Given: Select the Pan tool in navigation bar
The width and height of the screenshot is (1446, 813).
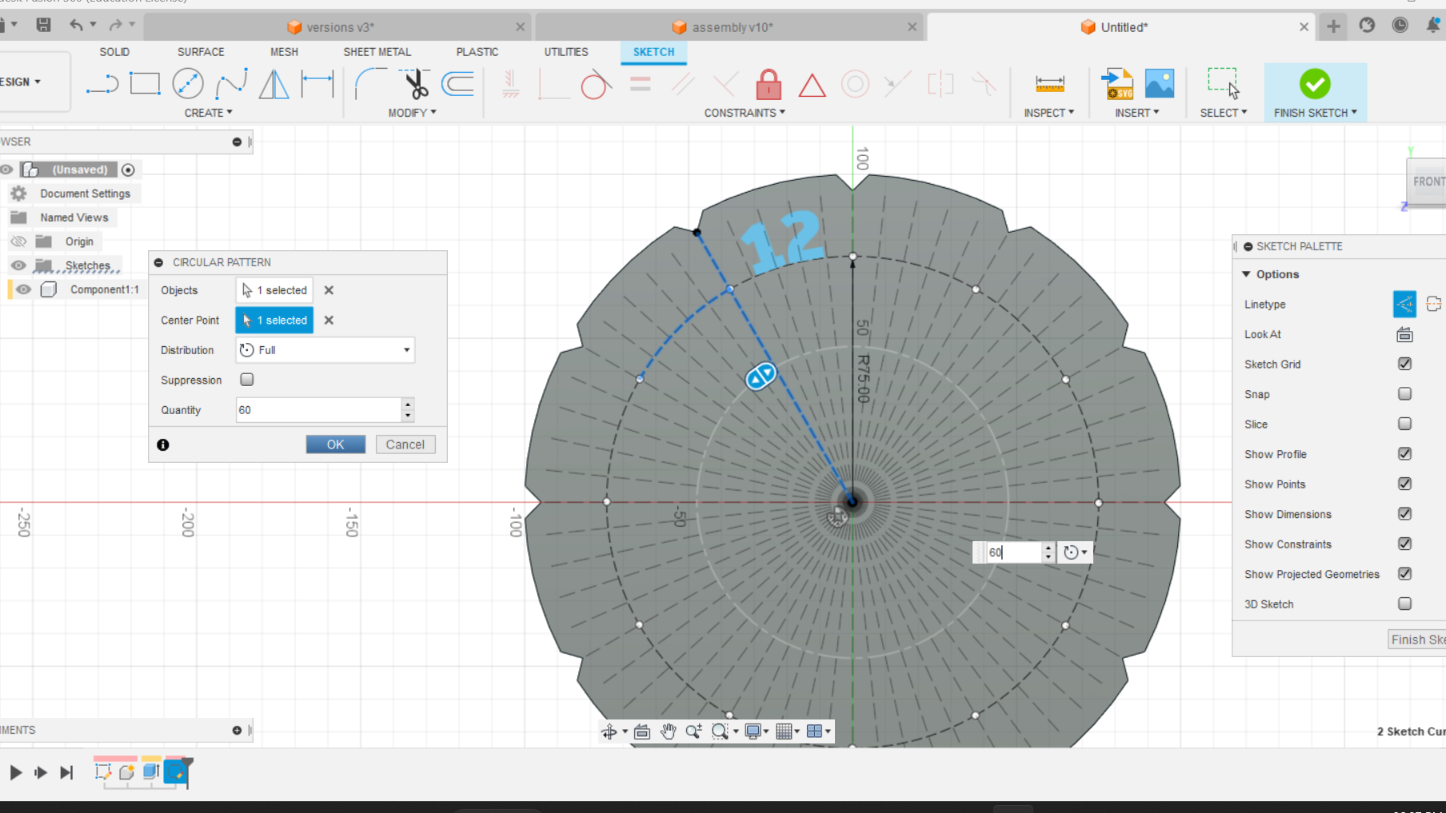Looking at the screenshot, I should click(x=668, y=731).
